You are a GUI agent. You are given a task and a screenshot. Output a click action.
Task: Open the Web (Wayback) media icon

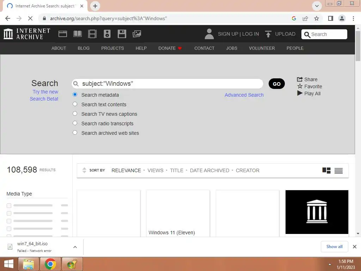tap(63, 34)
